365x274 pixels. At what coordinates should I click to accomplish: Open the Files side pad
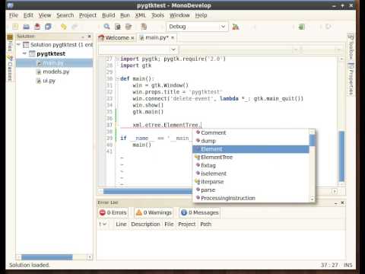(x=10, y=43)
